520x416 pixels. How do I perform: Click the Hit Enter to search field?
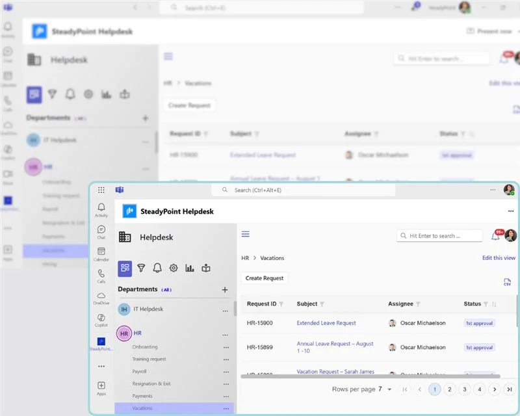pyautogui.click(x=439, y=235)
